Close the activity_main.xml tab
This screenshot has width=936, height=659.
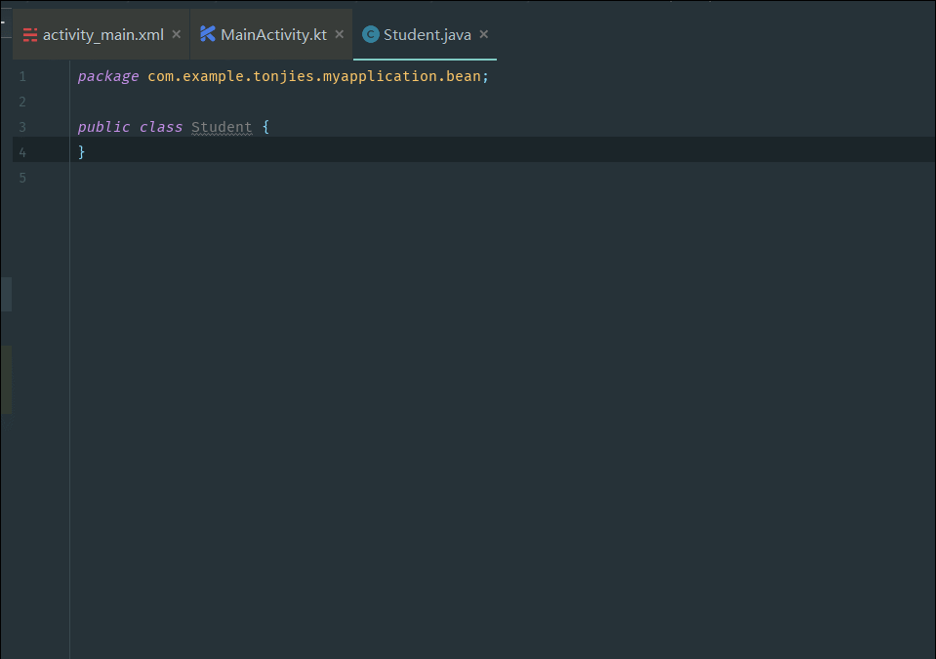(x=176, y=34)
